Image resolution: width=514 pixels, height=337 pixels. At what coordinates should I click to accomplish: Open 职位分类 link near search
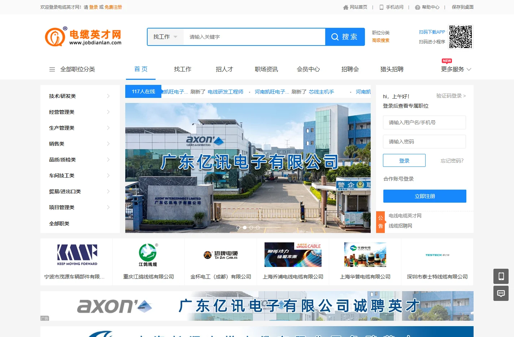click(x=381, y=33)
